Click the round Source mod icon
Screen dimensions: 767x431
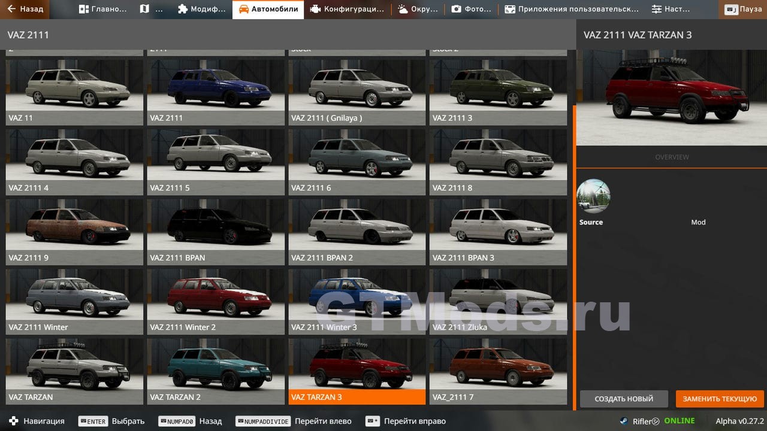(593, 196)
